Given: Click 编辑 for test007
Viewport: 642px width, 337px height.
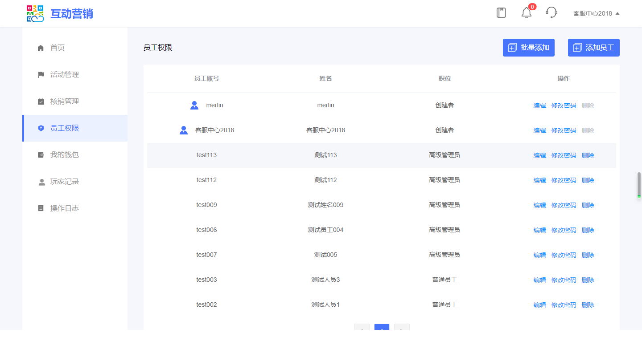Looking at the screenshot, I should pyautogui.click(x=540, y=255).
